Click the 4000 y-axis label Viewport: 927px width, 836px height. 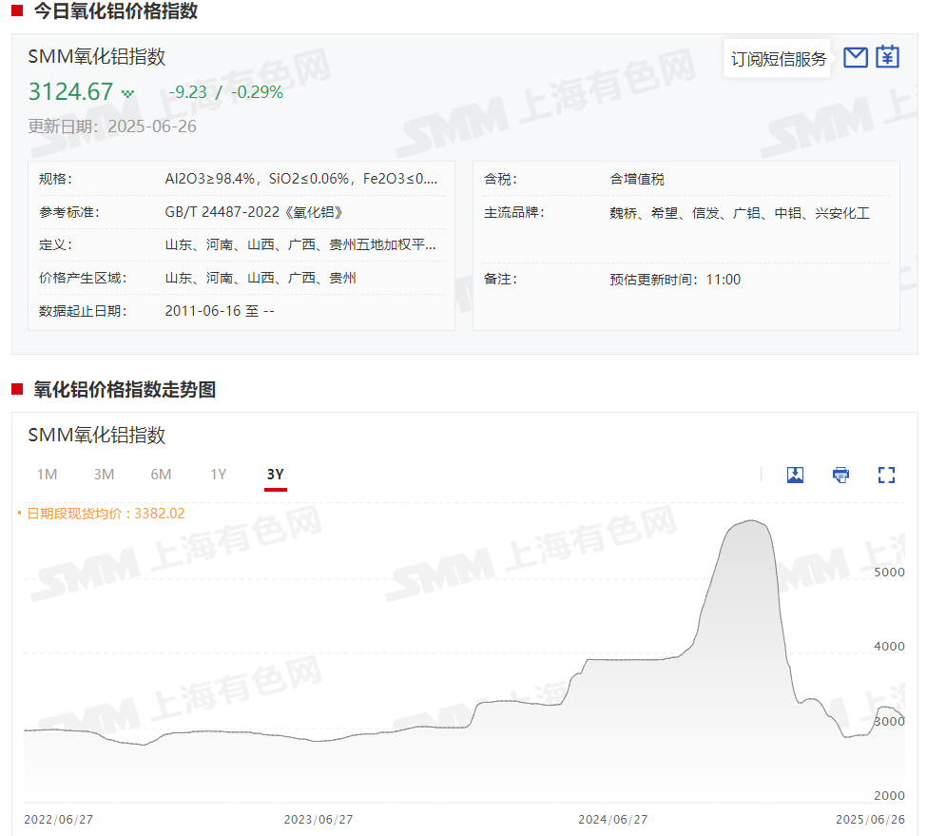pos(889,647)
